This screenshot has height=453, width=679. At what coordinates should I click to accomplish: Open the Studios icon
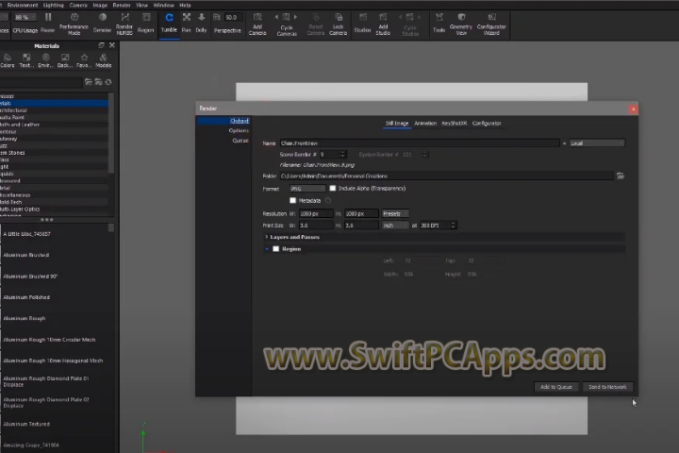coord(363,17)
